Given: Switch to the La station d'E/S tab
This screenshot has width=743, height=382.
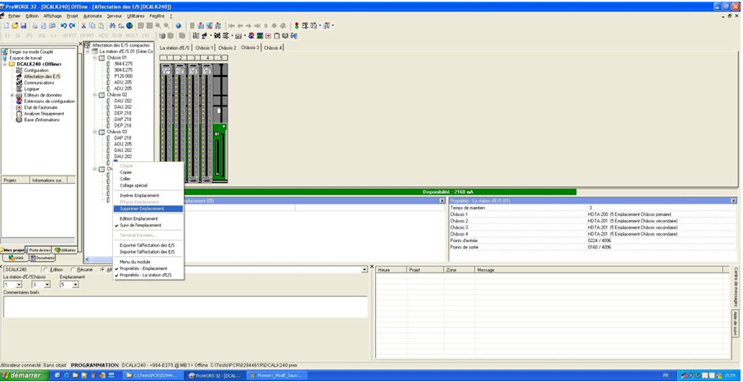Looking at the screenshot, I should (175, 47).
